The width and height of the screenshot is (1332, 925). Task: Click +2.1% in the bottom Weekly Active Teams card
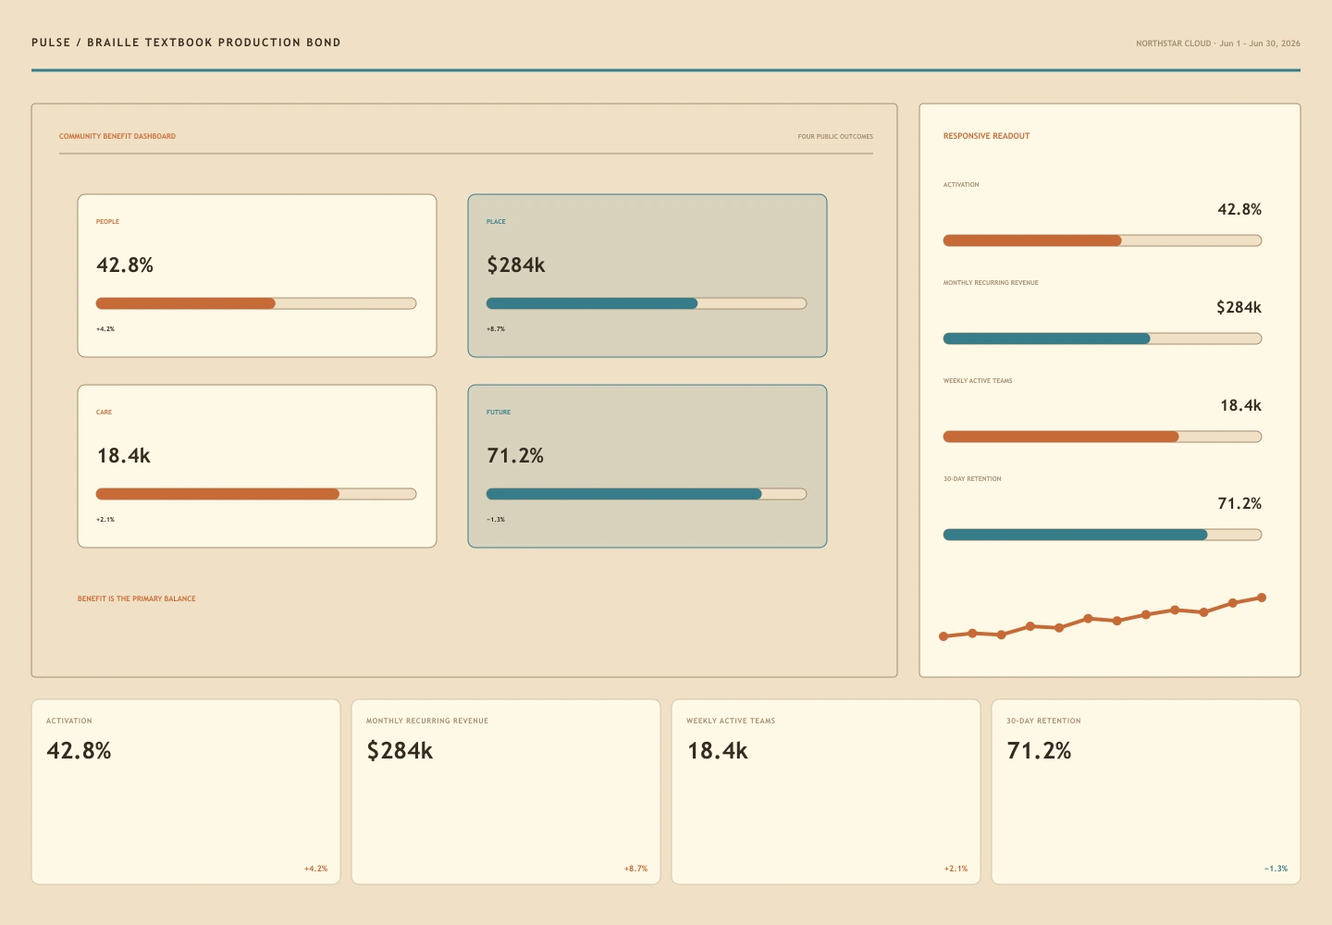956,869
